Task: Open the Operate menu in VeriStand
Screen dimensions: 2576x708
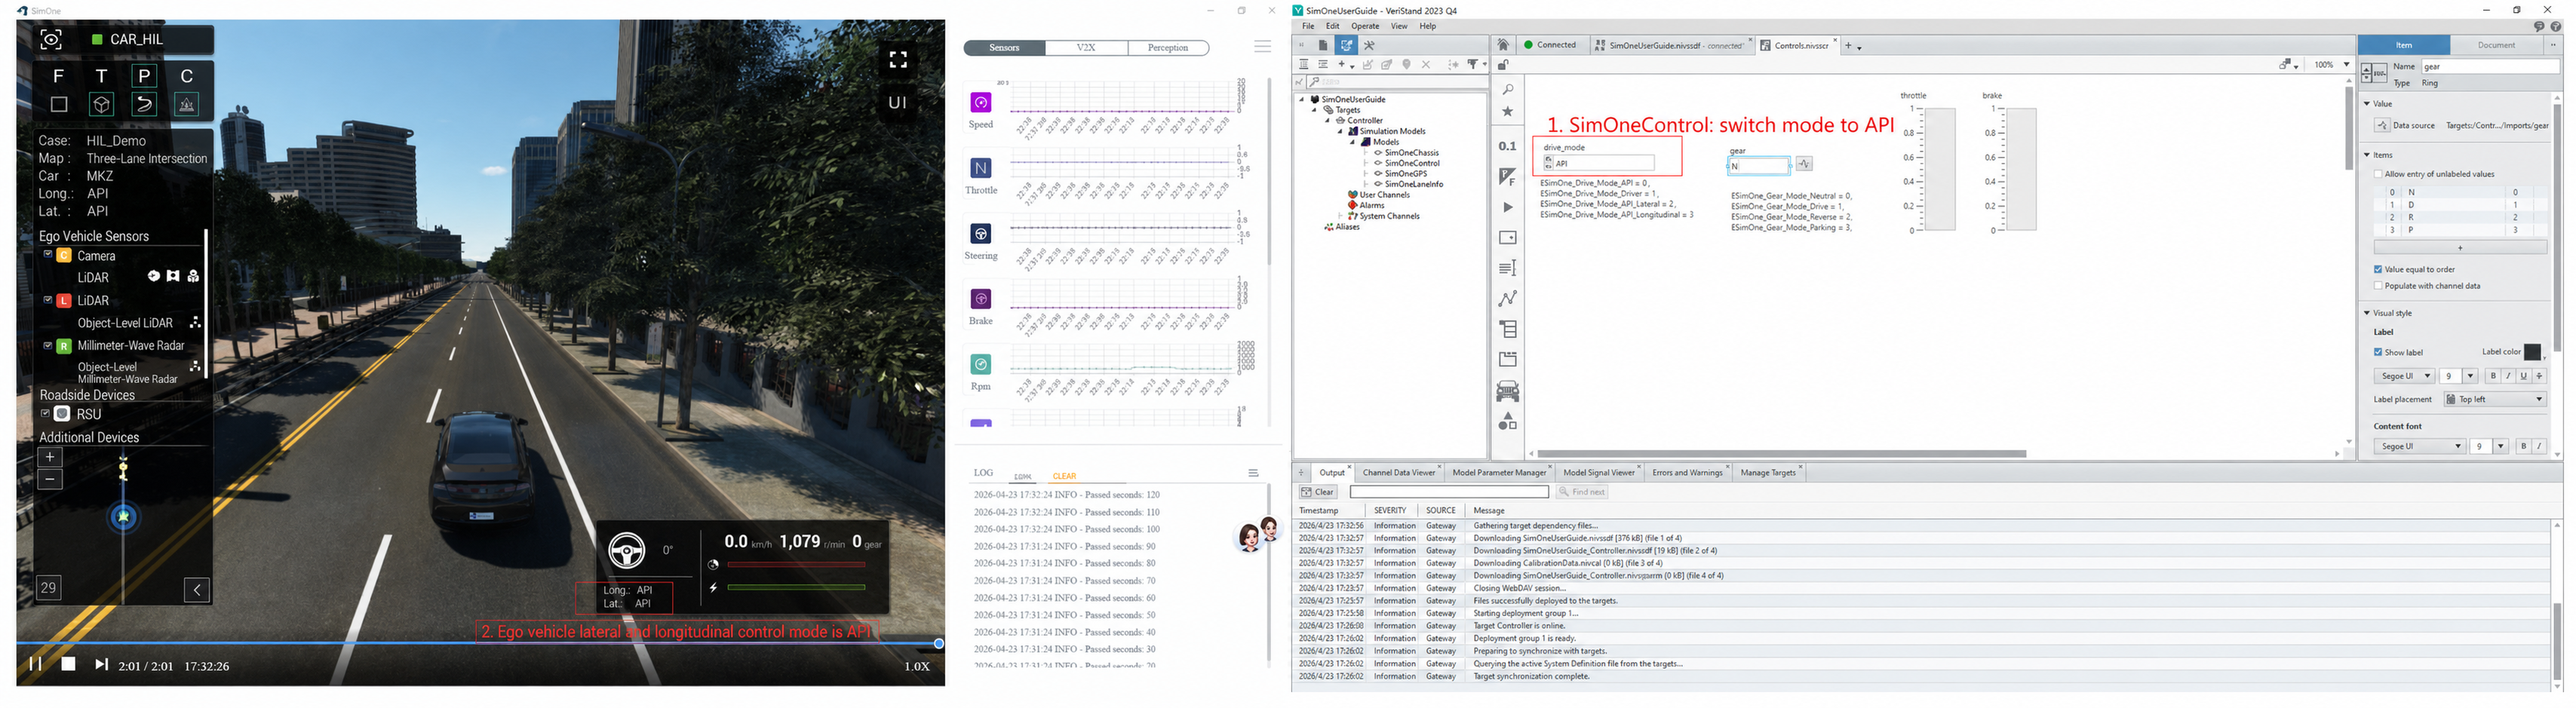Action: pyautogui.click(x=1365, y=26)
